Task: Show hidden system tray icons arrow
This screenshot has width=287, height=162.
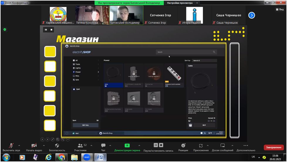Action: click(259, 157)
